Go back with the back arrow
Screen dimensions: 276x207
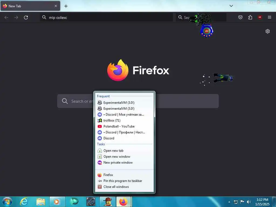click(x=6, y=18)
